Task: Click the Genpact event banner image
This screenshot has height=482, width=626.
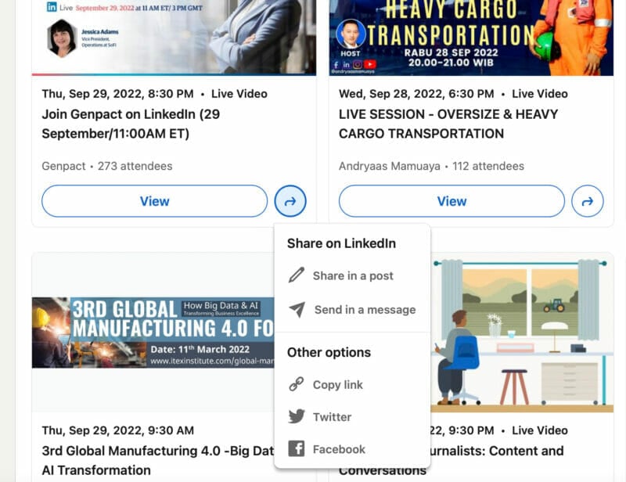Action: pos(174,38)
